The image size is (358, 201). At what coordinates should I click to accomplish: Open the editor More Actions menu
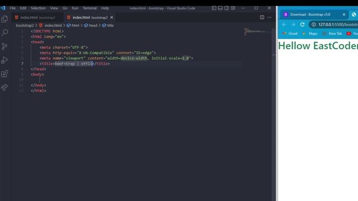(270, 17)
